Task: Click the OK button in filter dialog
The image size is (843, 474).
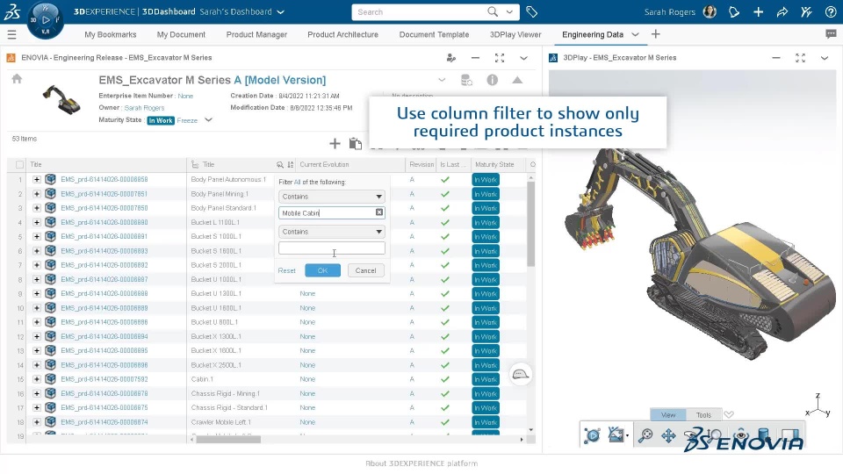Action: point(322,270)
